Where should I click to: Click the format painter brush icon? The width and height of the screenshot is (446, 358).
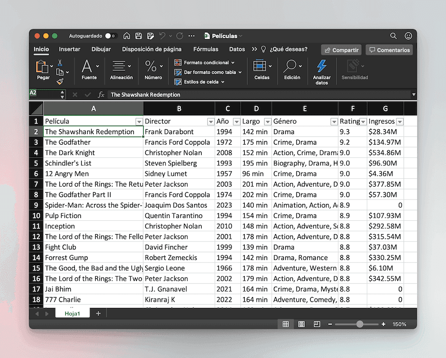(60, 82)
